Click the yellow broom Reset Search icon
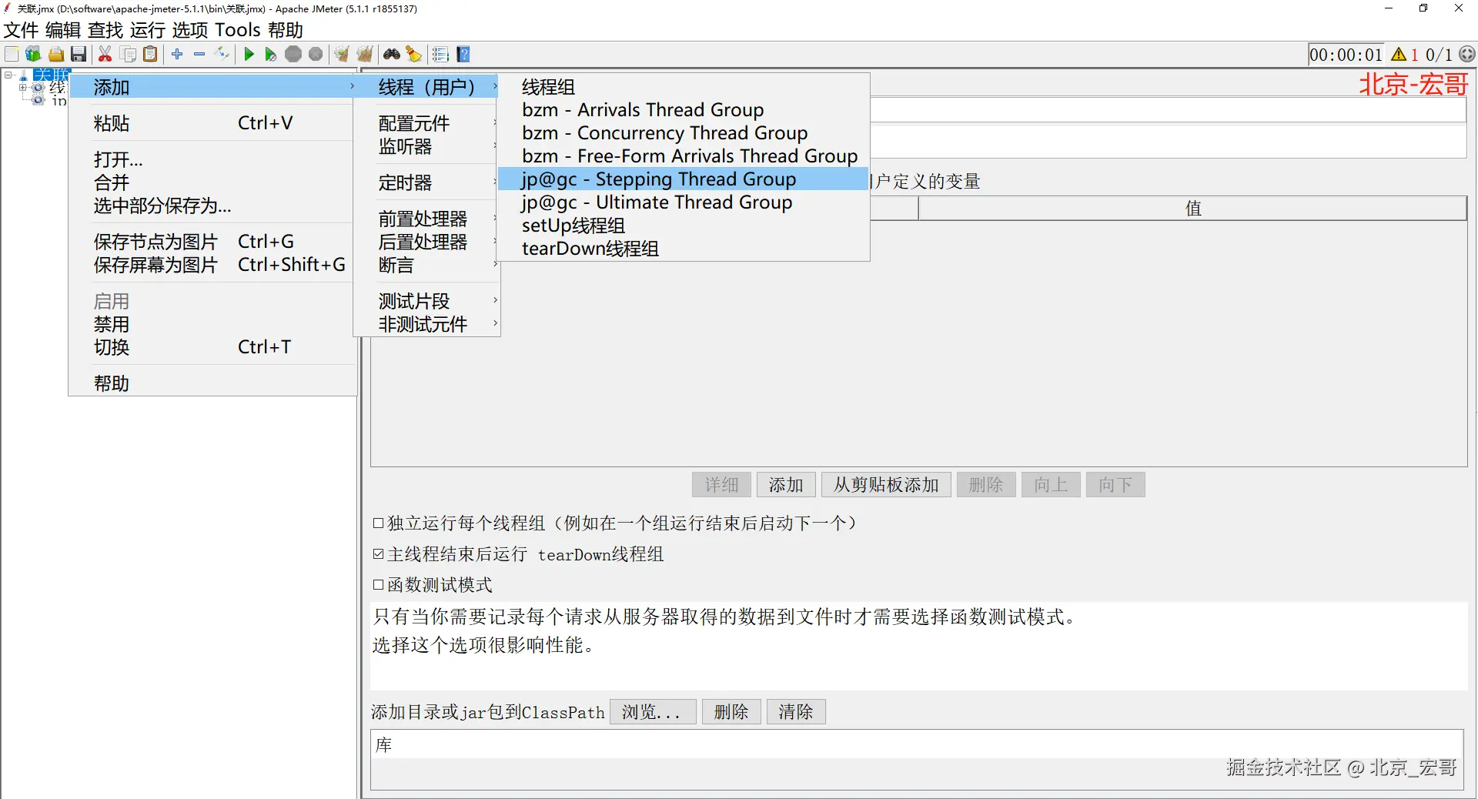 414,54
